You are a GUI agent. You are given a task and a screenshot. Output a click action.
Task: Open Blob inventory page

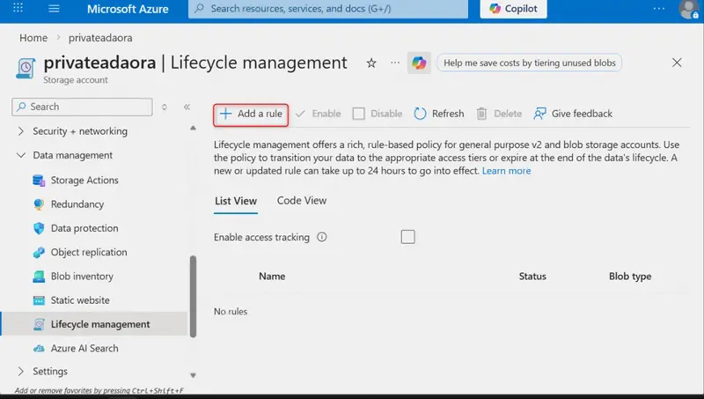[x=82, y=277]
